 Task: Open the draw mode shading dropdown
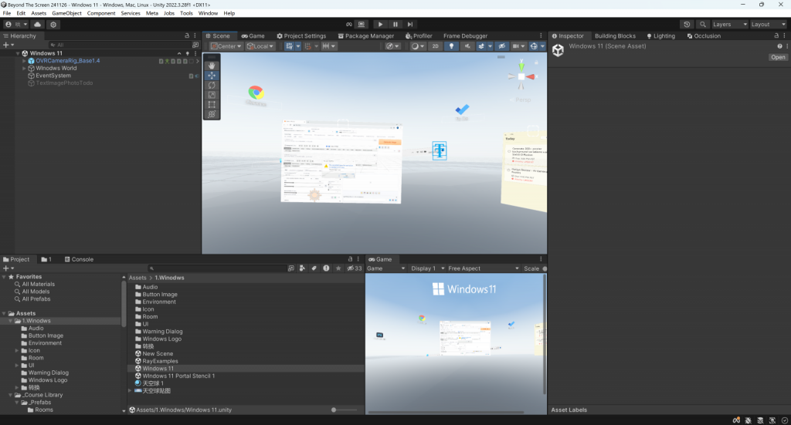(419, 46)
